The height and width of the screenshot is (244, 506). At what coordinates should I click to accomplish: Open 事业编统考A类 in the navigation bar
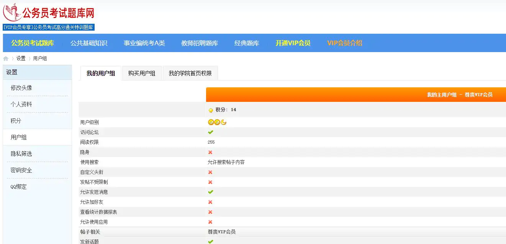coord(144,43)
